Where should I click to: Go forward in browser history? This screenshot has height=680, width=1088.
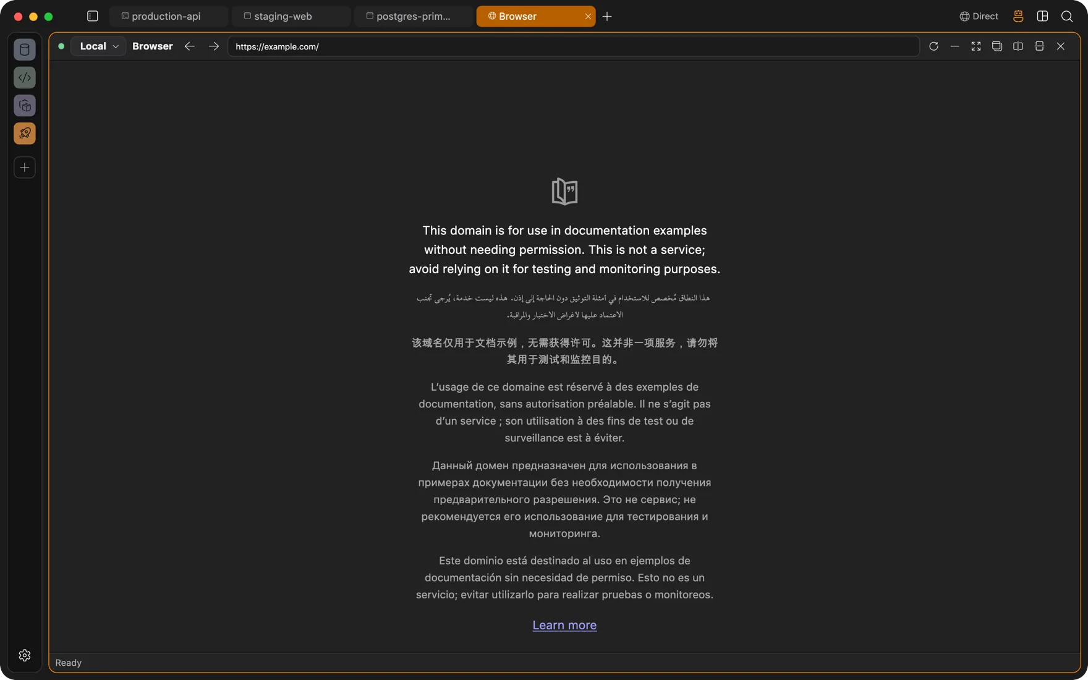tap(214, 46)
